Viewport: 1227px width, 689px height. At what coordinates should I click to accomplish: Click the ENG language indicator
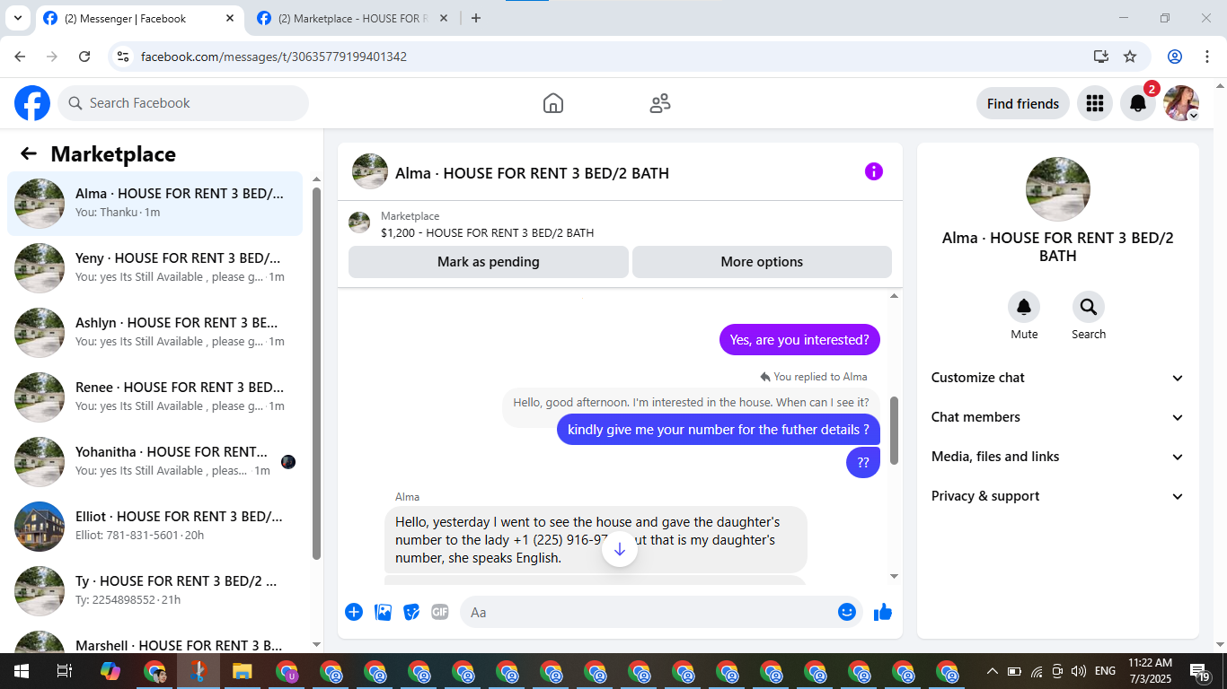coord(1105,671)
